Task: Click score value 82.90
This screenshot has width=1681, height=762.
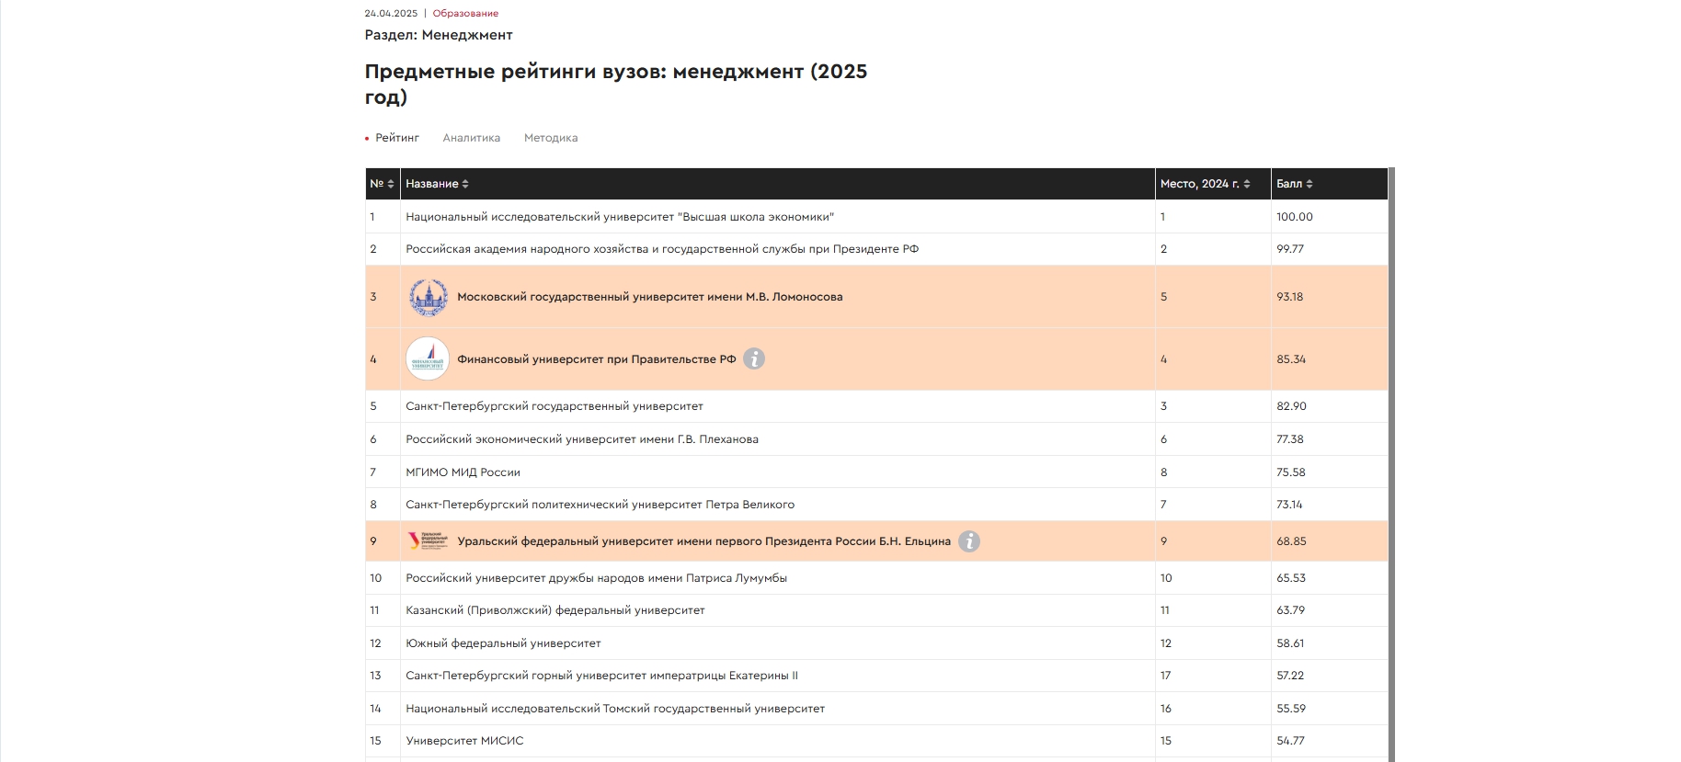Action: click(1291, 406)
